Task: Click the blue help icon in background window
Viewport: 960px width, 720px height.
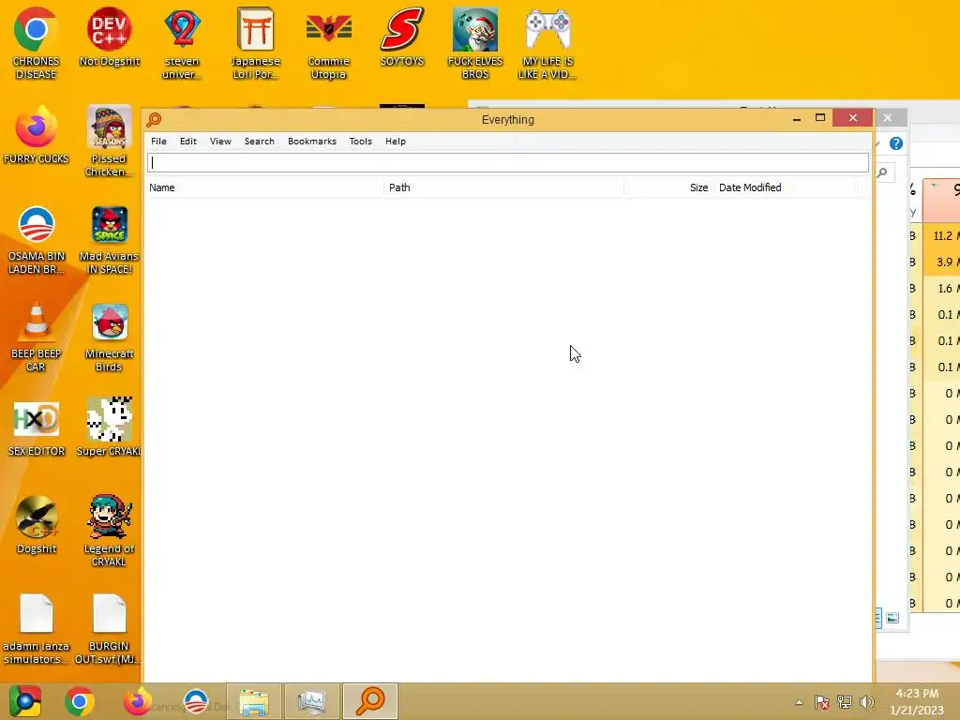Action: pyautogui.click(x=896, y=143)
